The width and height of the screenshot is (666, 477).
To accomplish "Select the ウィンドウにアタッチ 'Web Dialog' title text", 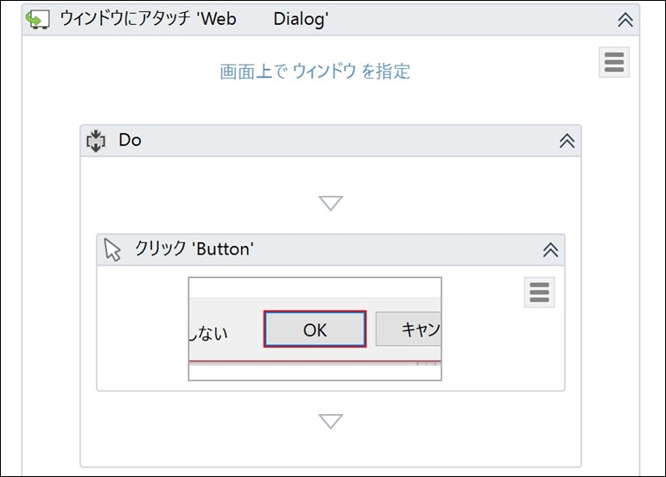I will [194, 19].
